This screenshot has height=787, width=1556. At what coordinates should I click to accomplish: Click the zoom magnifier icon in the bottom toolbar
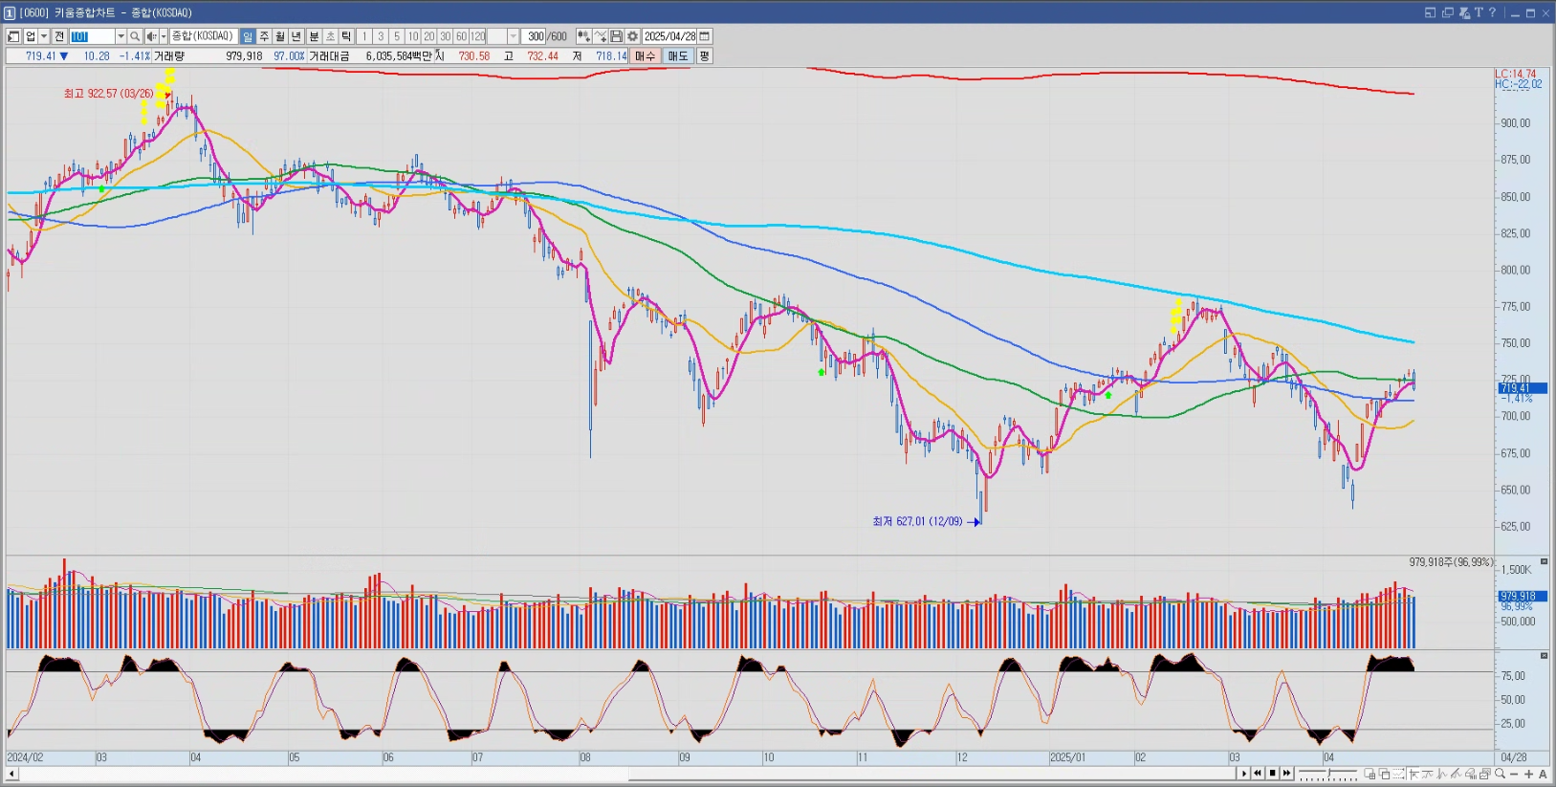tap(1500, 774)
